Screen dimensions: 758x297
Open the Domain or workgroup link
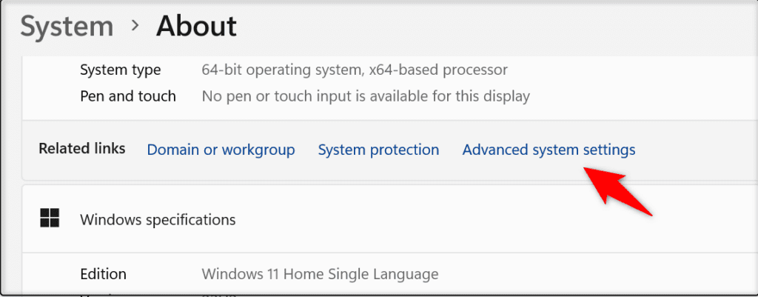[x=221, y=150]
